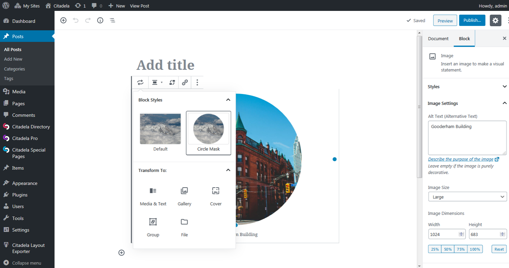Open the block navigation list icon

(x=112, y=20)
